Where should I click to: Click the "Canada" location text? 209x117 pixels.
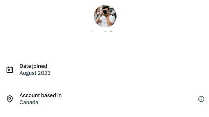[x=29, y=102]
